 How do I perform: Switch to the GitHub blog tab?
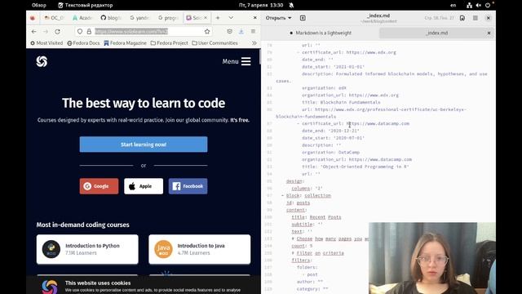(x=111, y=18)
